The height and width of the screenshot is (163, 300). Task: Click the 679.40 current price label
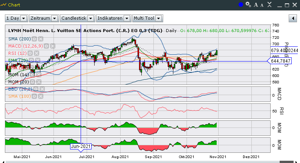tap(285, 51)
